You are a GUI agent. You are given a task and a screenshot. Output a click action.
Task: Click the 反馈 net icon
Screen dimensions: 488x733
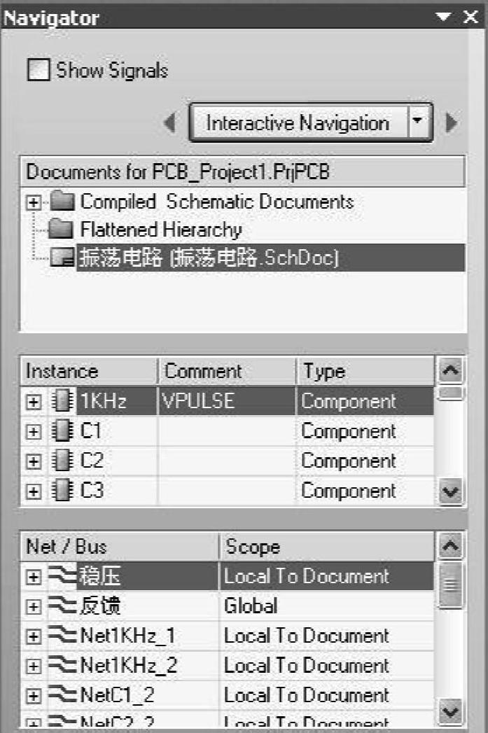[x=62, y=606]
